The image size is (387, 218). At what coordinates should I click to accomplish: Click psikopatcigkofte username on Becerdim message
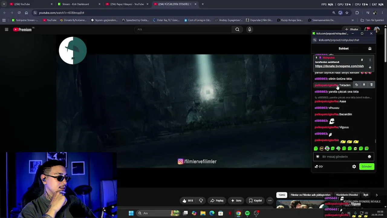(x=326, y=114)
